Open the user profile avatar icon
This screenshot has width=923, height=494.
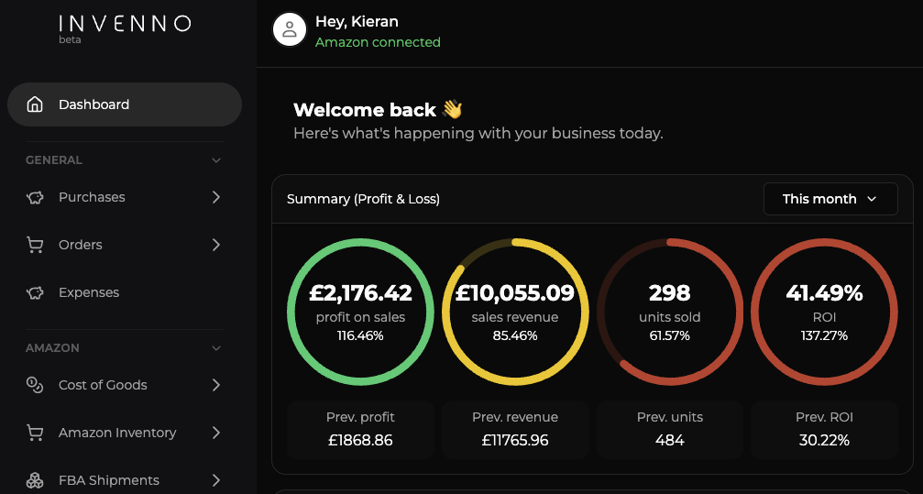(289, 28)
